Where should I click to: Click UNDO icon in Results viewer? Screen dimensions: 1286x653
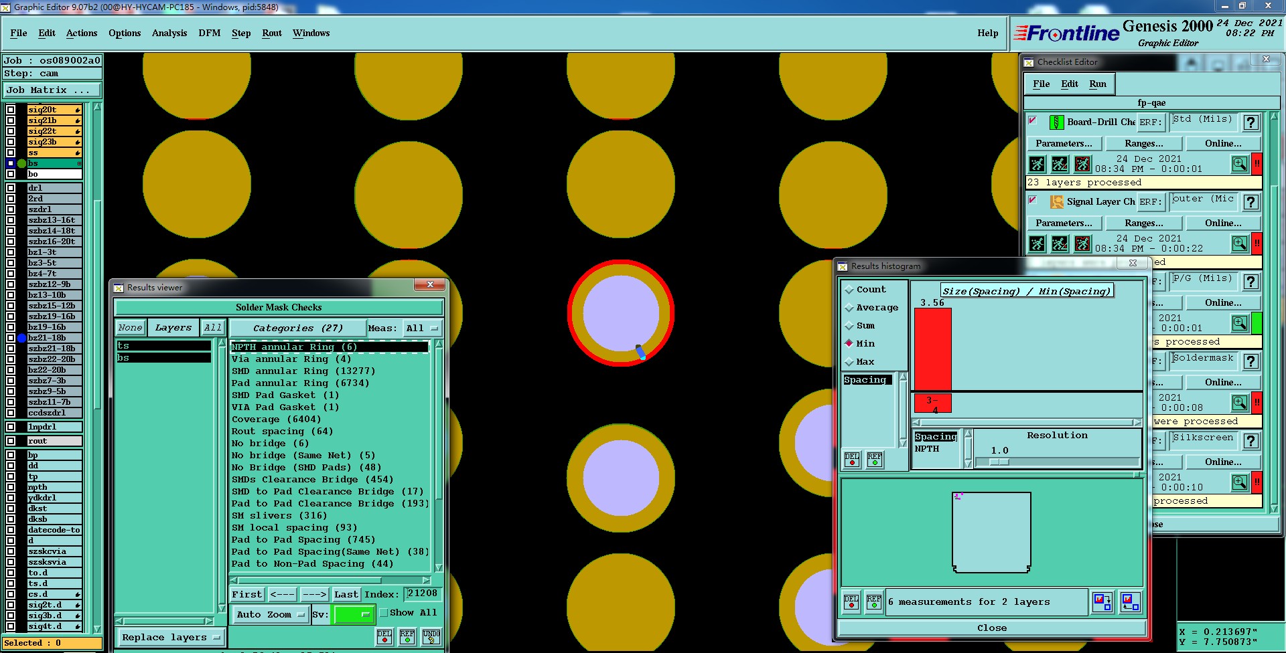tap(431, 636)
